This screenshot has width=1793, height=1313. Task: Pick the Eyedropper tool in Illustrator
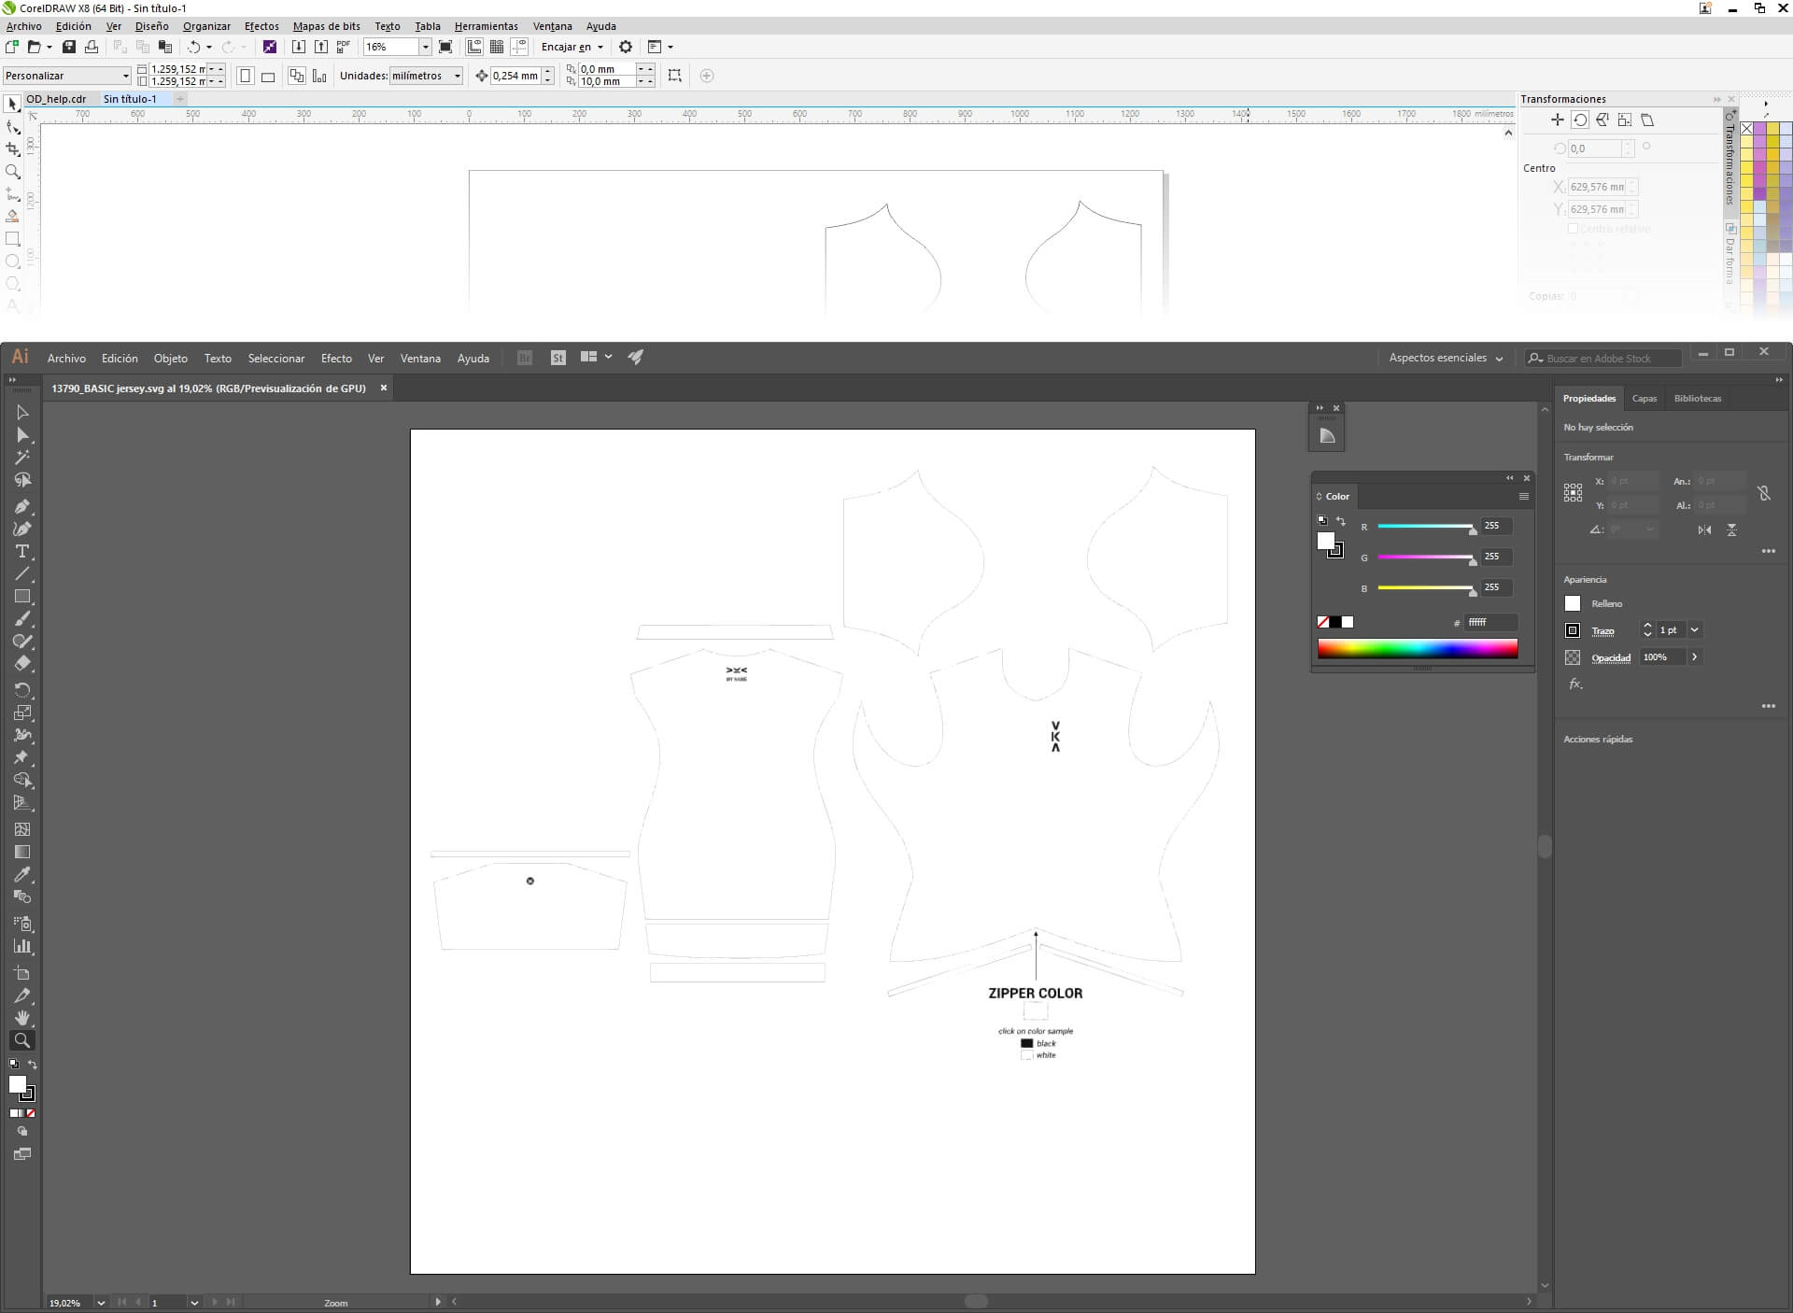22,875
